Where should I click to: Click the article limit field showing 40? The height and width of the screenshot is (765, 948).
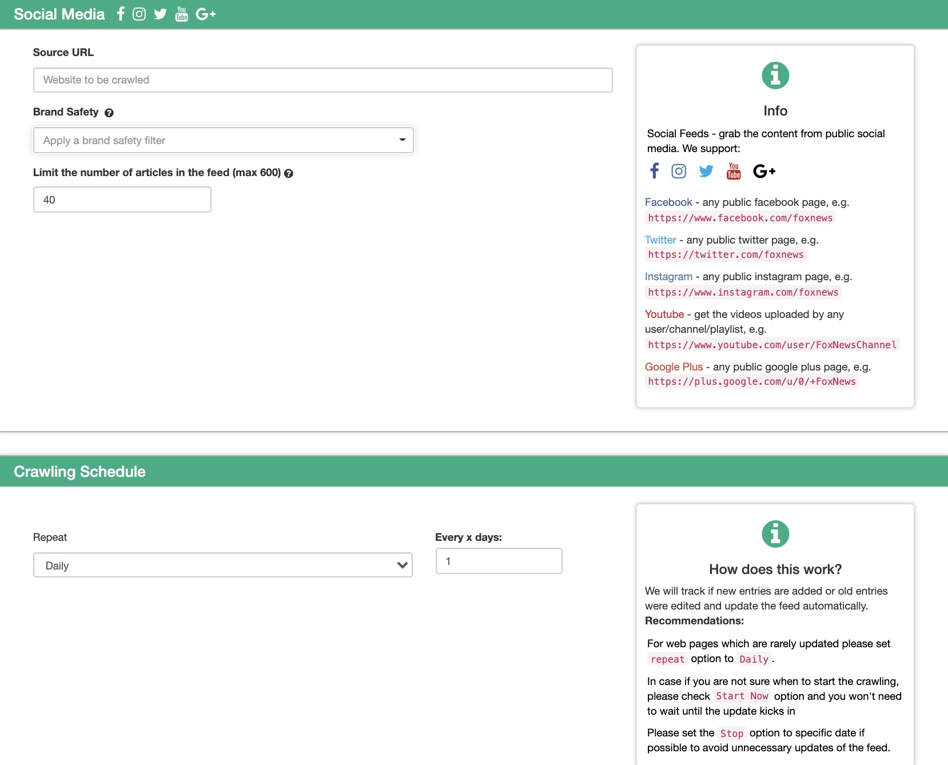(122, 200)
